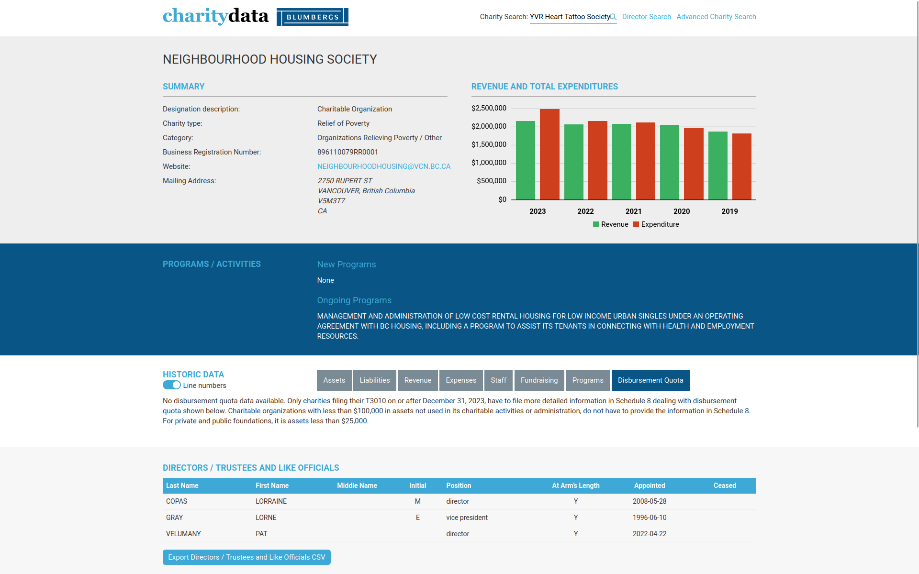Click the New Programs heading
Image resolution: width=919 pixels, height=574 pixels.
click(347, 265)
